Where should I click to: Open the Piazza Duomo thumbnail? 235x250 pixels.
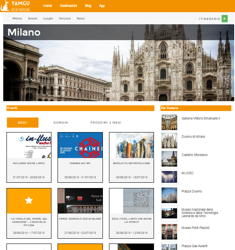pos(169,195)
